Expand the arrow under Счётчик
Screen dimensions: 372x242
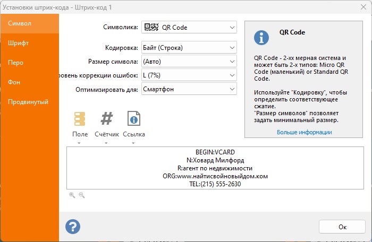[x=106, y=143]
